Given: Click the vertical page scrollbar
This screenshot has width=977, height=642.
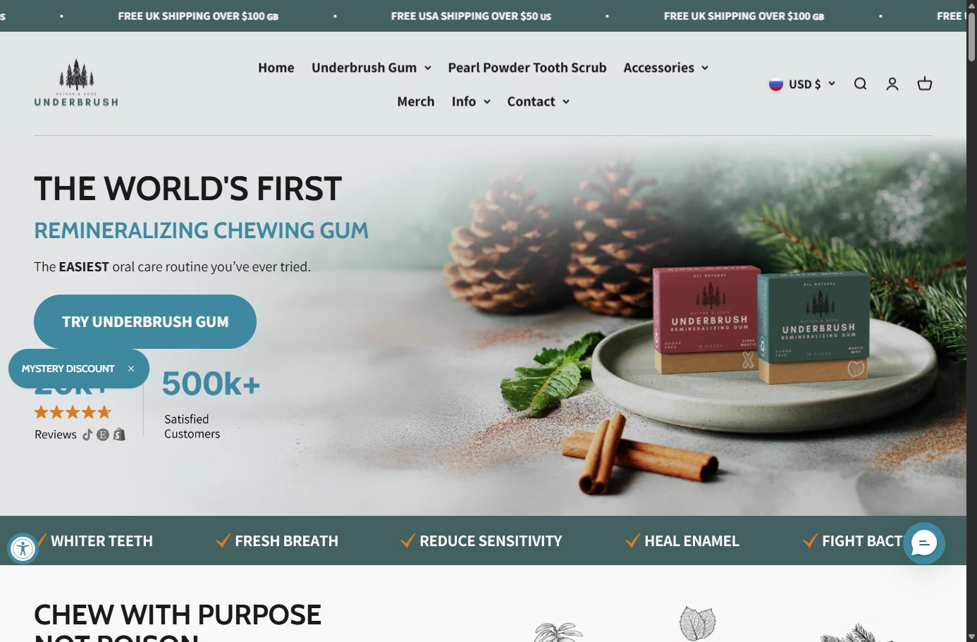Looking at the screenshot, I should 971,321.
